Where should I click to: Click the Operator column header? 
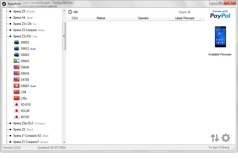[143, 18]
